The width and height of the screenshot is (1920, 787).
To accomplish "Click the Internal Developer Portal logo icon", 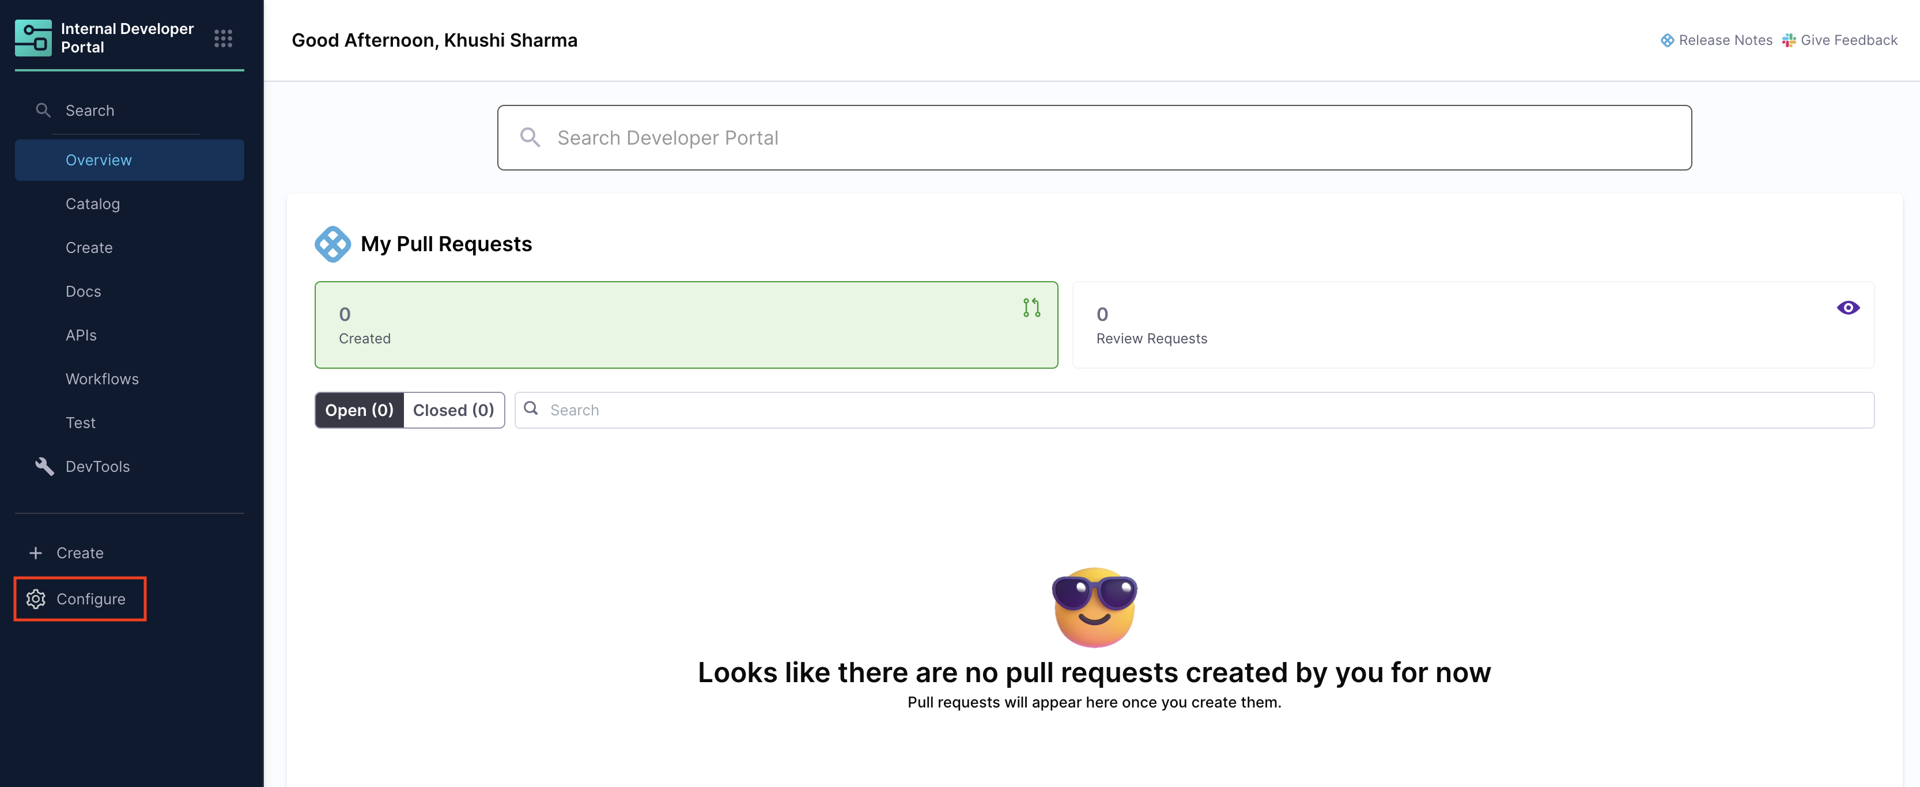I will click(x=33, y=38).
